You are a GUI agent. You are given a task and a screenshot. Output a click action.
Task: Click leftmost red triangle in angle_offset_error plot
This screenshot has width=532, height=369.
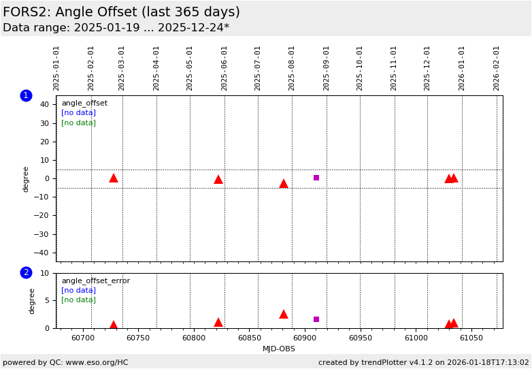click(x=114, y=325)
